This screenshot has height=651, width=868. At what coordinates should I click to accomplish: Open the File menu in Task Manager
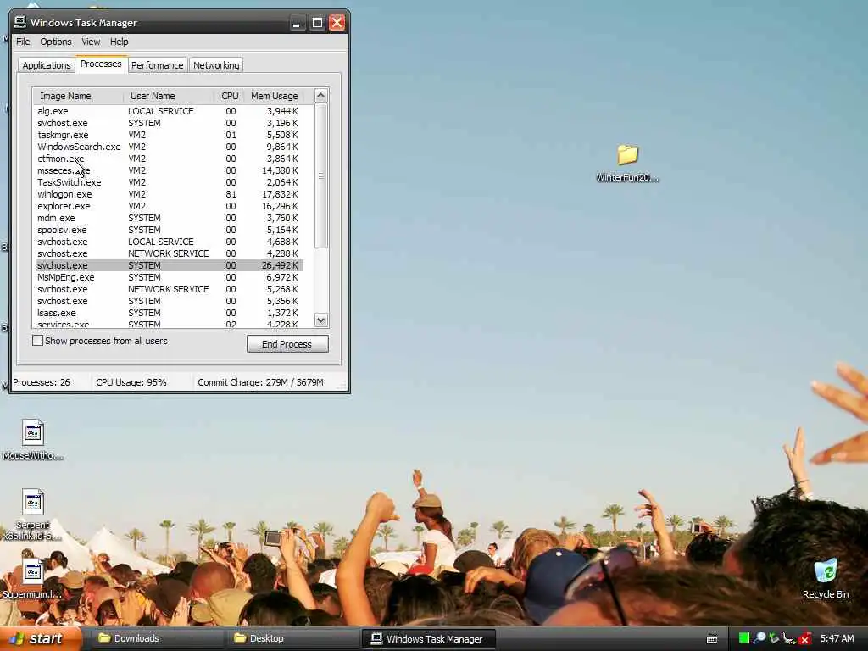coord(23,42)
